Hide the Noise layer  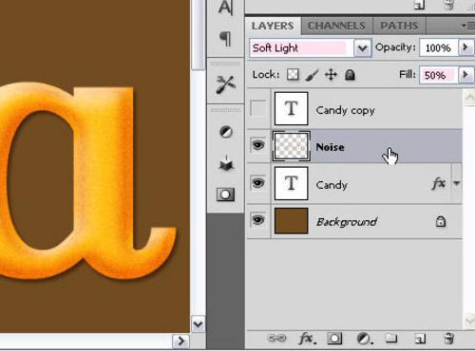(x=258, y=145)
